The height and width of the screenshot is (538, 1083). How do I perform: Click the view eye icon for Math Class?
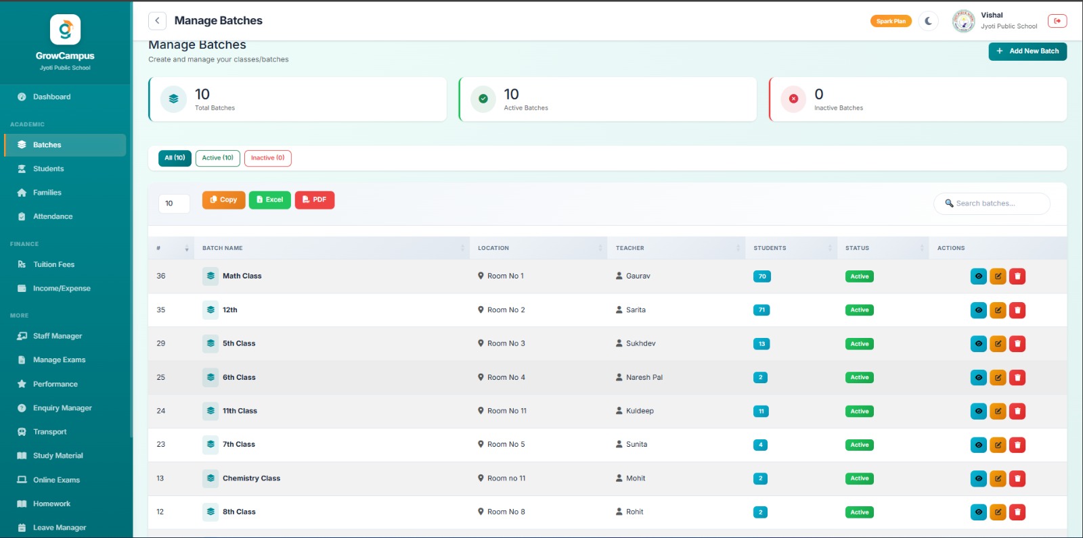point(978,276)
